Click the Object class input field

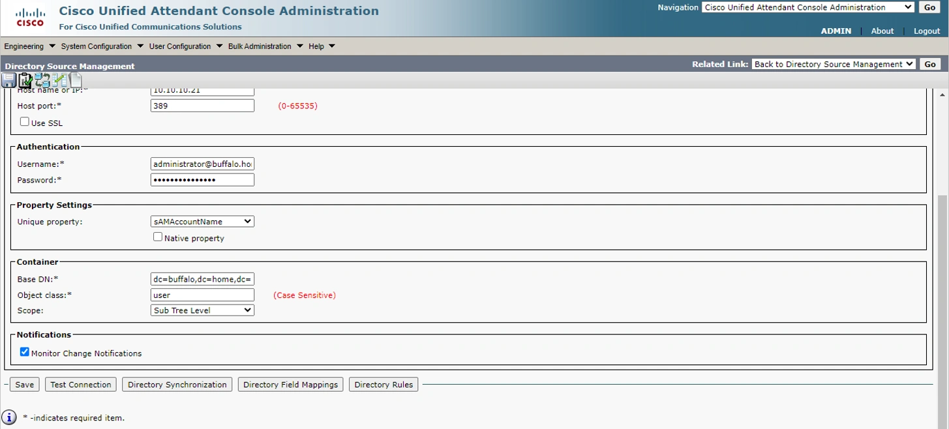202,295
